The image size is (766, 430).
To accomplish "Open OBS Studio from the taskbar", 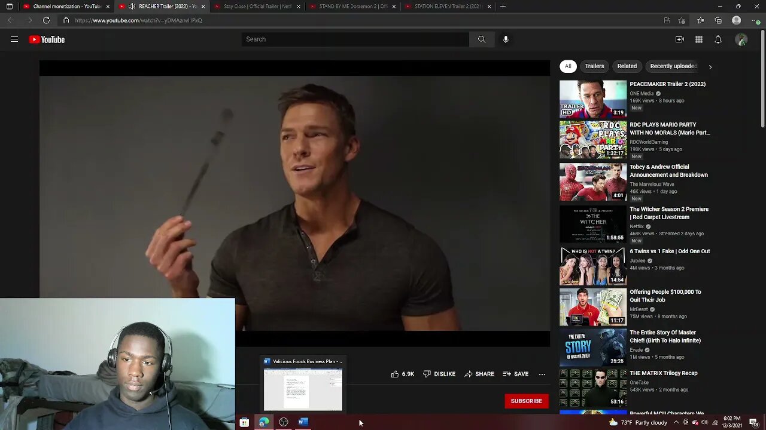I will [284, 422].
